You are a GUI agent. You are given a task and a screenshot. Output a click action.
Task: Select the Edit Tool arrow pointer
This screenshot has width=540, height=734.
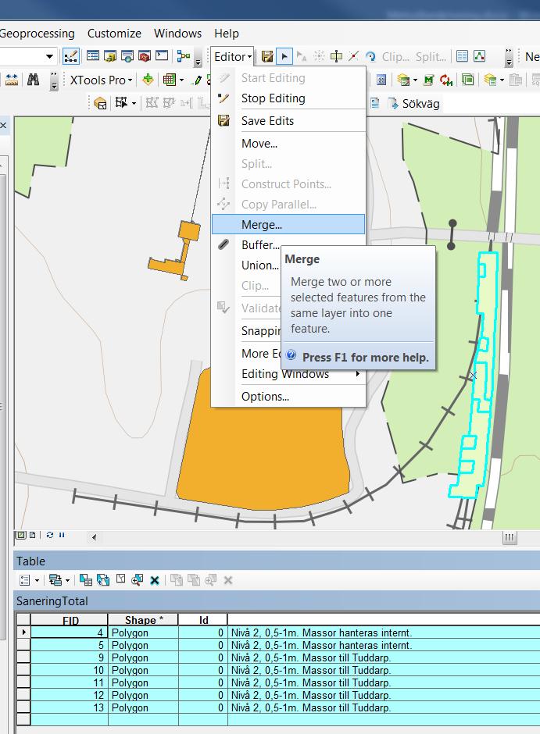284,57
